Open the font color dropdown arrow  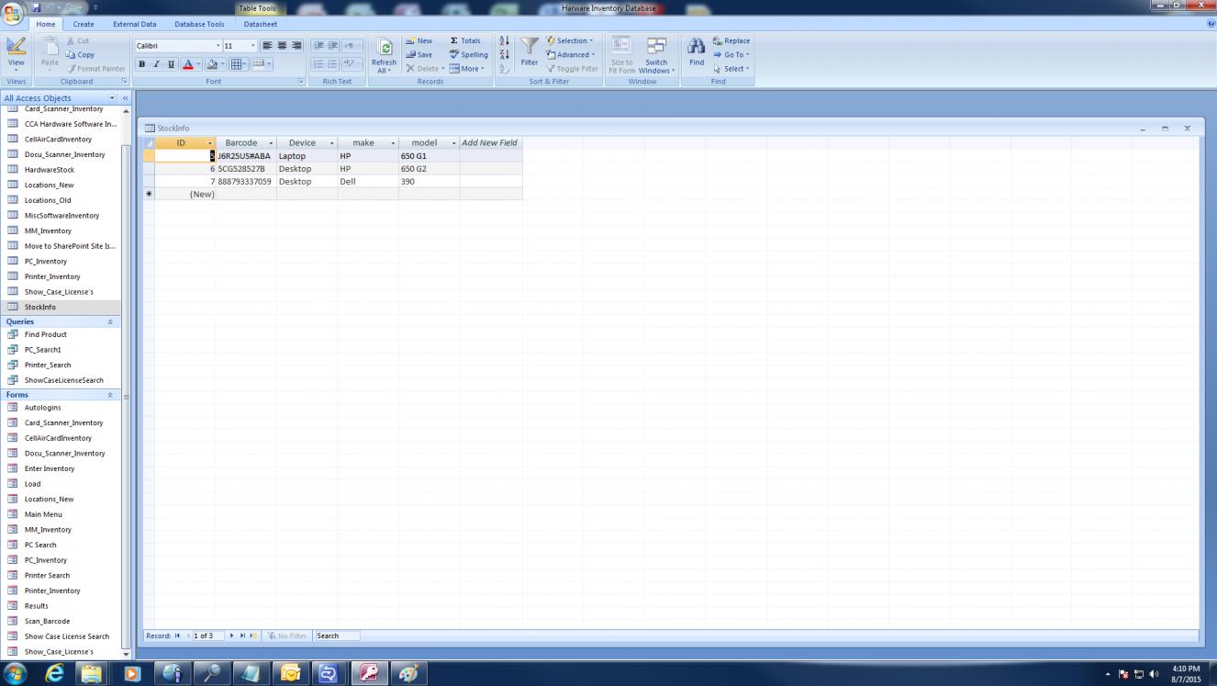[199, 64]
